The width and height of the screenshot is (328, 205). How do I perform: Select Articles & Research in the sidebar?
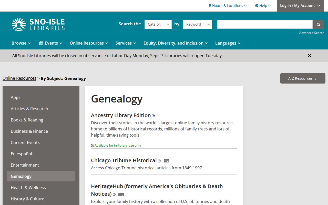pos(41,109)
